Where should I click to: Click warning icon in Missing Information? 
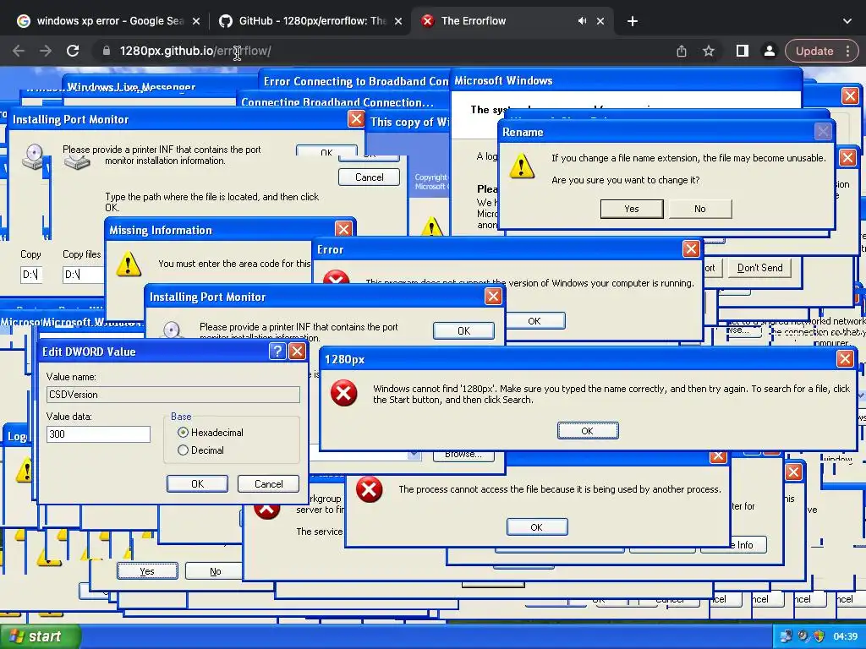point(129,264)
